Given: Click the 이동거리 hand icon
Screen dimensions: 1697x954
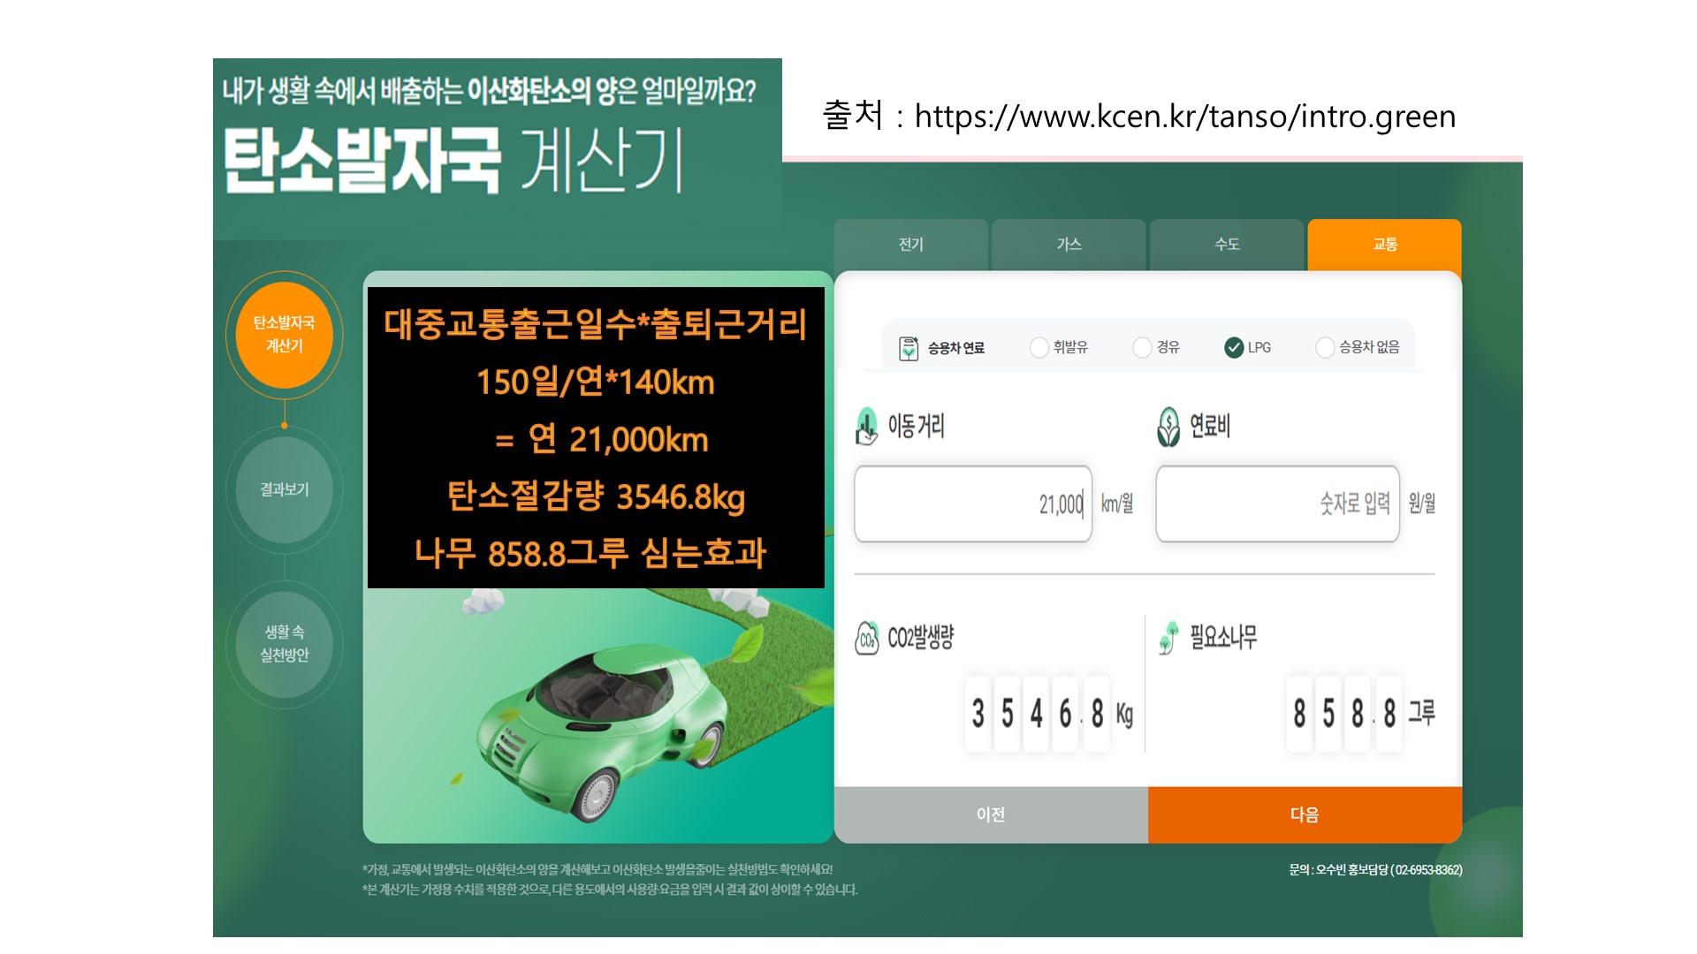Looking at the screenshot, I should coord(867,426).
